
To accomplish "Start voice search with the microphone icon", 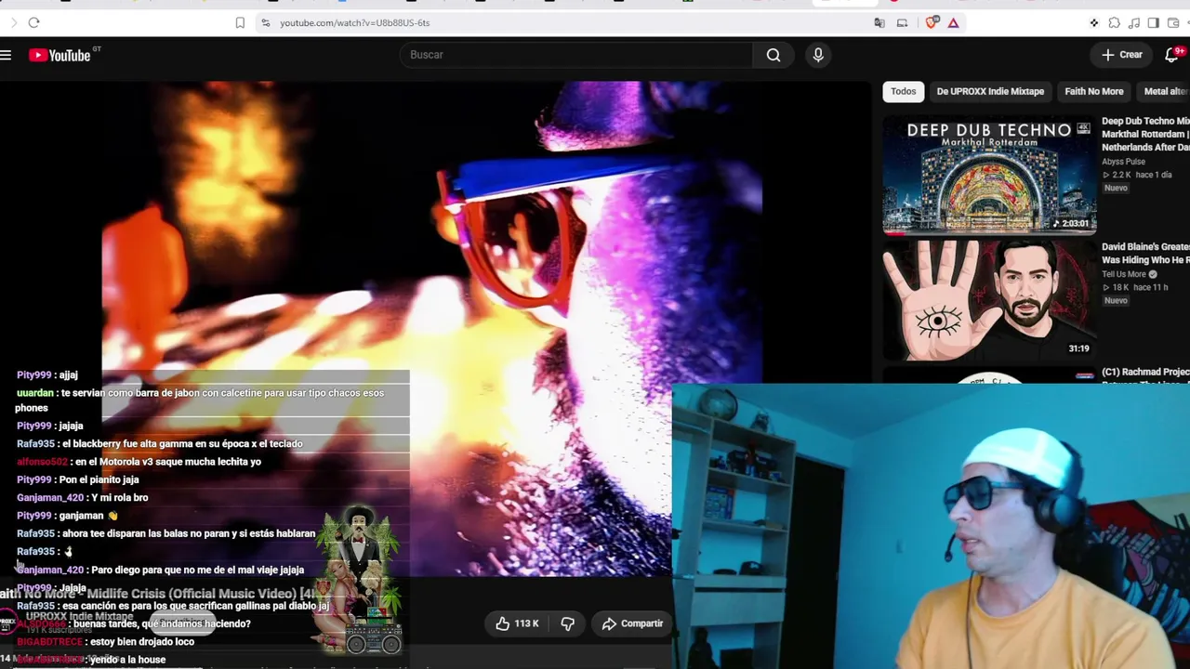I will click(818, 55).
